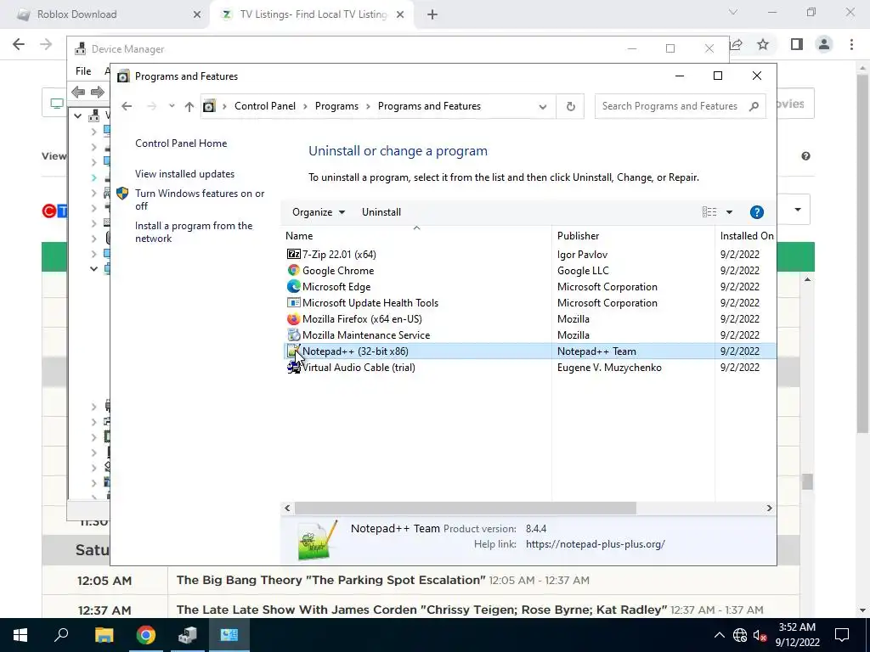Open File Explorer from taskbar
The width and height of the screenshot is (870, 652).
click(104, 635)
